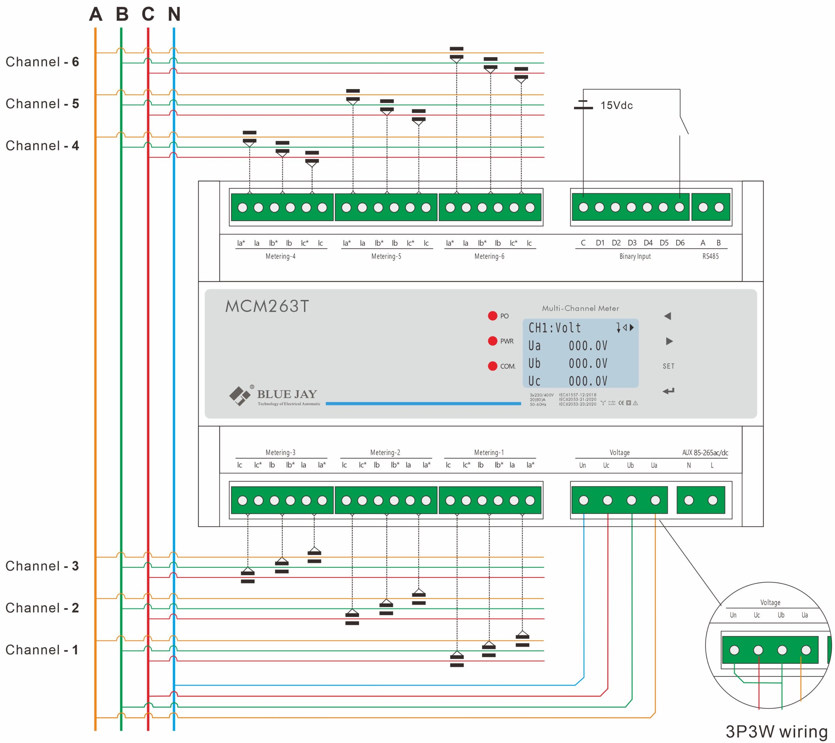This screenshot has width=835, height=743.
Task: Click the red PO indicator LED
Action: pos(492,316)
